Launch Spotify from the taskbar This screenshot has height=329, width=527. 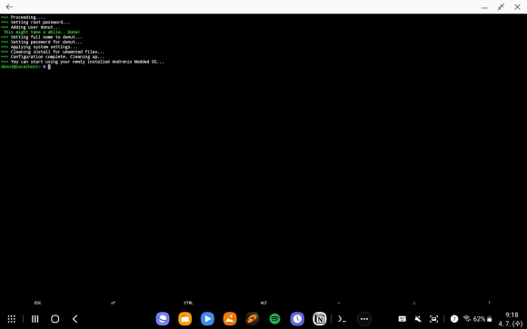click(x=275, y=319)
